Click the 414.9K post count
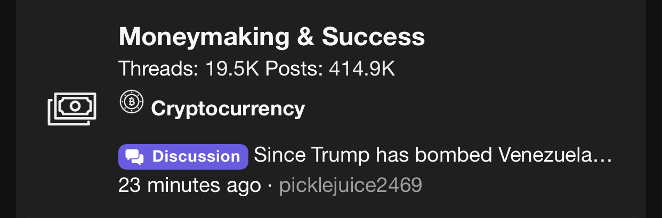The width and height of the screenshot is (662, 218). tap(362, 69)
